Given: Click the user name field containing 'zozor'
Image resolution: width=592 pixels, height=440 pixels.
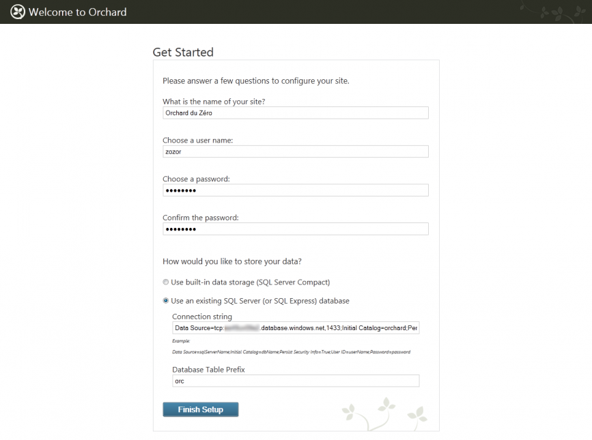Looking at the screenshot, I should (x=294, y=151).
